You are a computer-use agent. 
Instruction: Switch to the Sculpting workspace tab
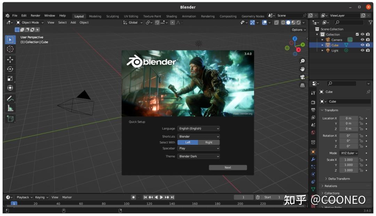(x=112, y=16)
